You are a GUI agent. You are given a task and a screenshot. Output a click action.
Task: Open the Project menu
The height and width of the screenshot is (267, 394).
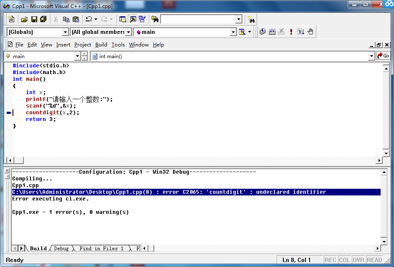[83, 44]
